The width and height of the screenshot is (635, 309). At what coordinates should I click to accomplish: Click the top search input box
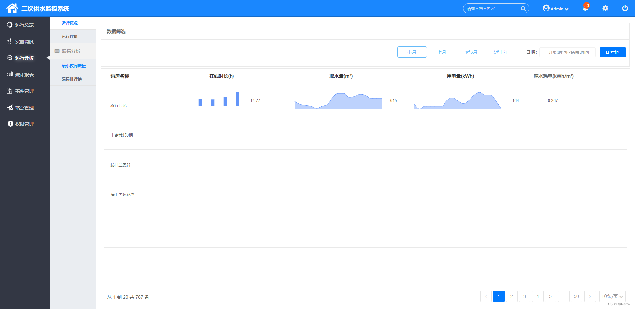(496, 9)
